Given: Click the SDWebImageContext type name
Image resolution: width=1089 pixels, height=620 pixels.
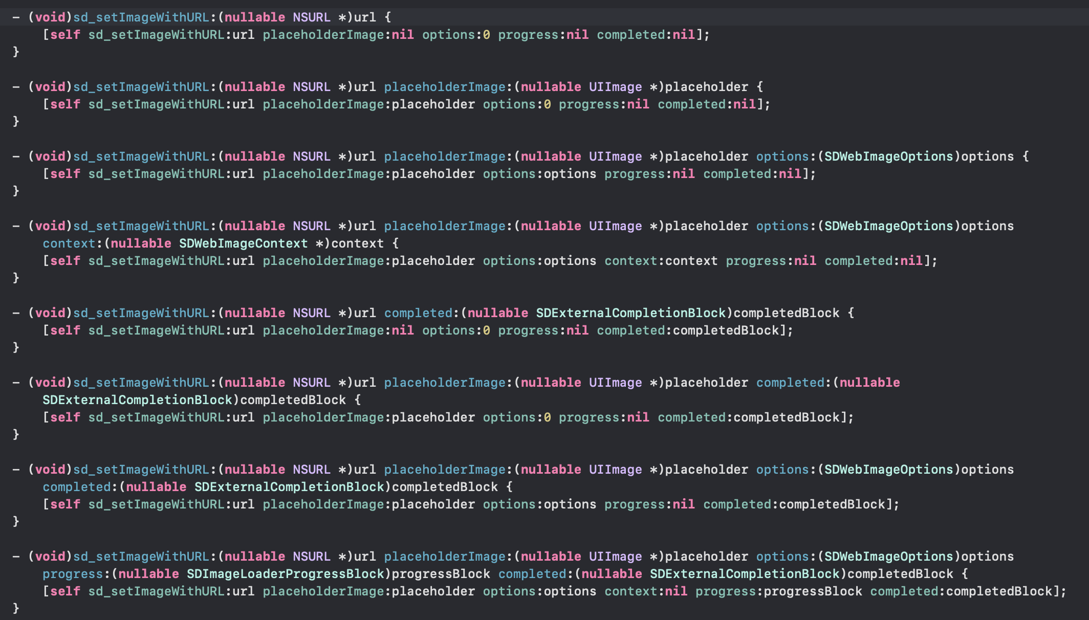Looking at the screenshot, I should [x=243, y=243].
